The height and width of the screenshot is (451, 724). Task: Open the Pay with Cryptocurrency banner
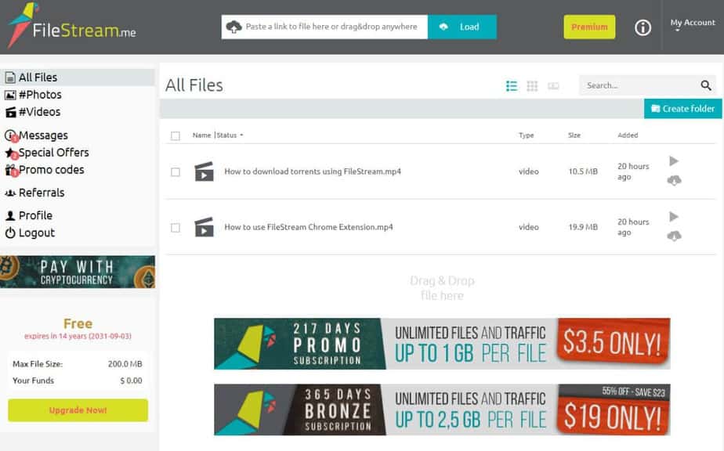(x=78, y=272)
